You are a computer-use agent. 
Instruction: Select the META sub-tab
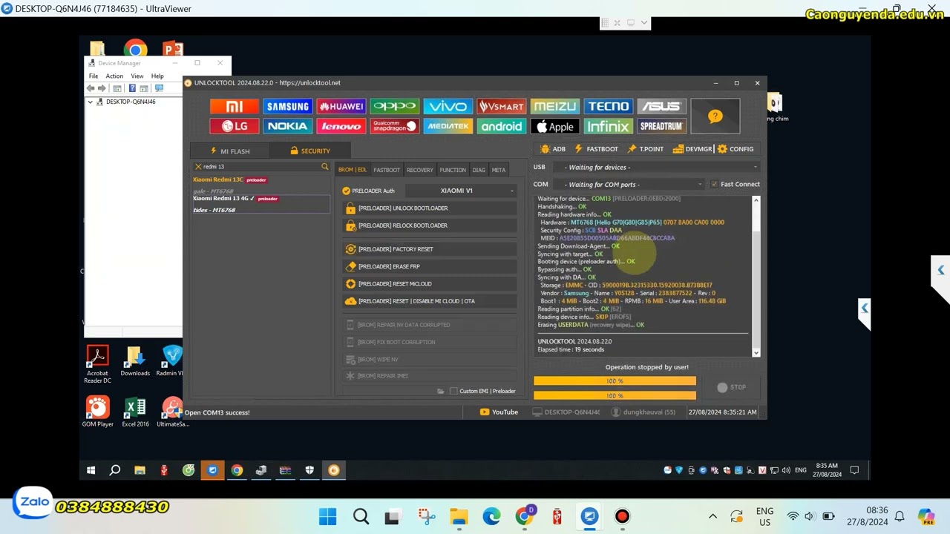499,170
